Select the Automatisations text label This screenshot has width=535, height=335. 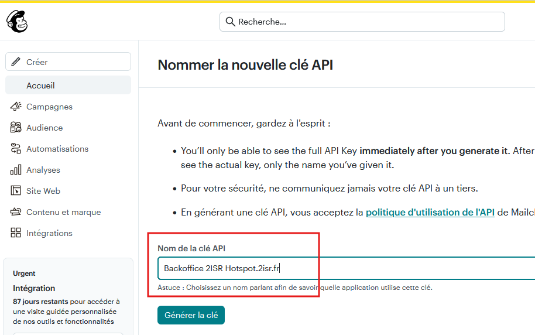pos(57,149)
